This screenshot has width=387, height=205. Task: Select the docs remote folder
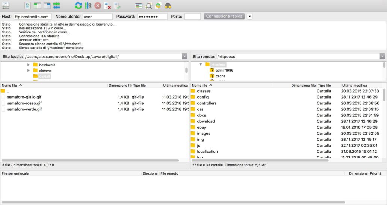pos(201,115)
